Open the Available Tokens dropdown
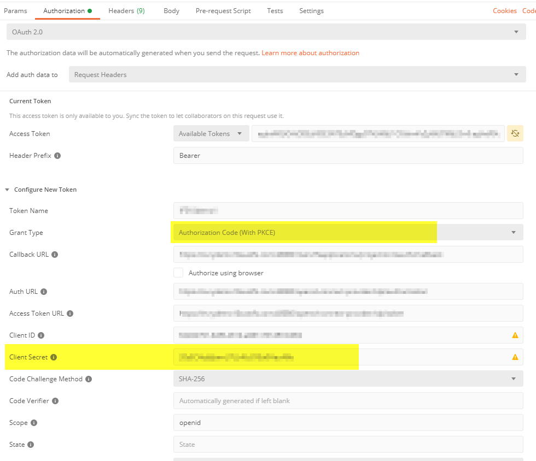Viewport: 536px width, 461px height. tap(211, 133)
